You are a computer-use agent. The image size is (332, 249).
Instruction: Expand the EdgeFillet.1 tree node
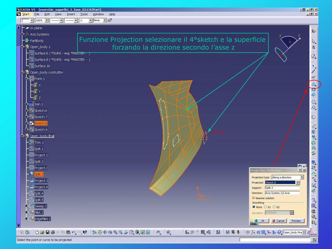click(x=27, y=219)
